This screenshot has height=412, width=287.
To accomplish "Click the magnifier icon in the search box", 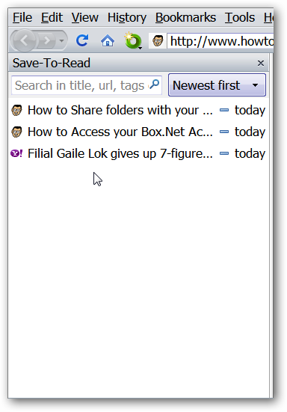I will [155, 84].
